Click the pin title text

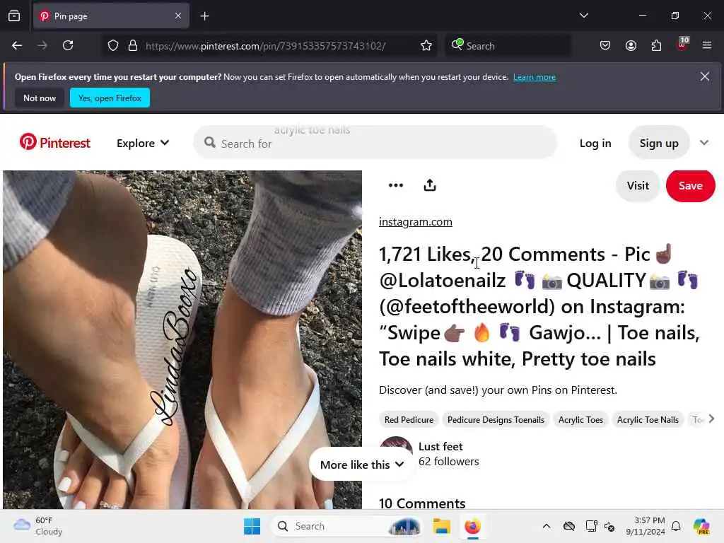click(539, 307)
